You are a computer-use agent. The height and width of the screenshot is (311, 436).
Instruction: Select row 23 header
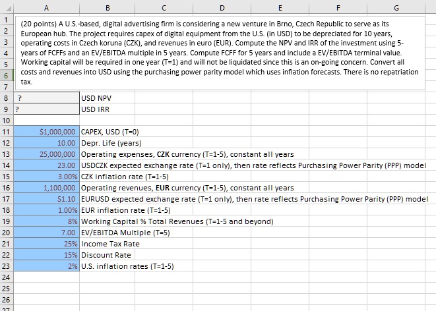pyautogui.click(x=7, y=266)
